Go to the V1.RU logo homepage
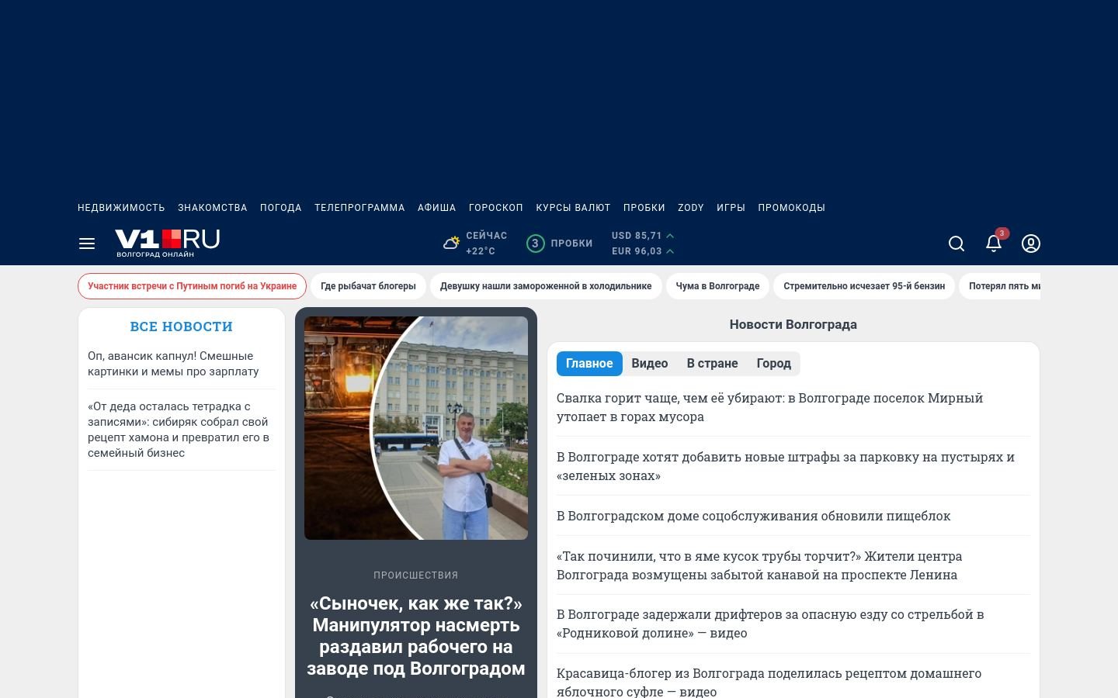The image size is (1118, 698). [168, 243]
